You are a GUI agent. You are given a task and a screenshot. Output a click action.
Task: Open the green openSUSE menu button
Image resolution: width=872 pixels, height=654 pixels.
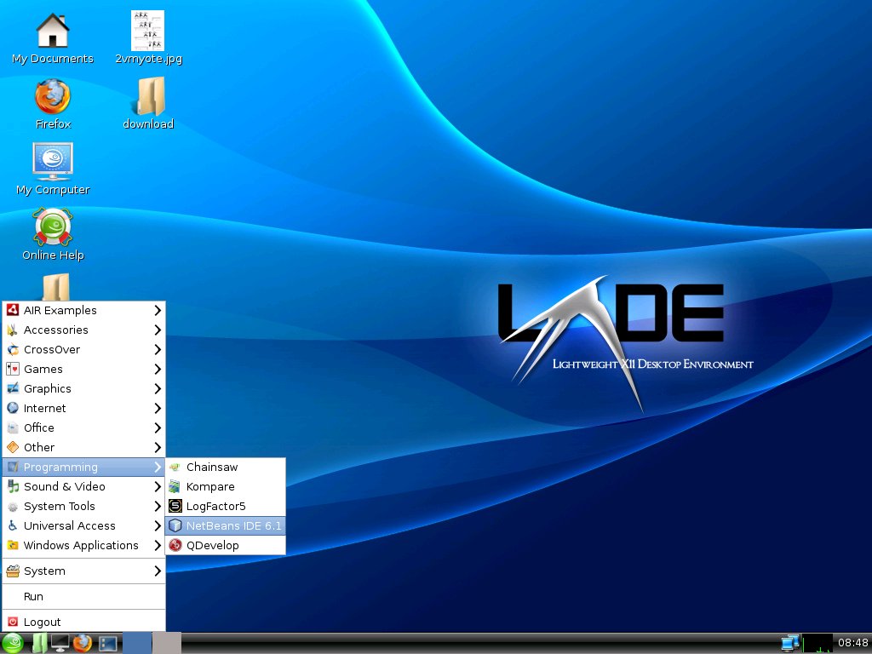[x=14, y=644]
